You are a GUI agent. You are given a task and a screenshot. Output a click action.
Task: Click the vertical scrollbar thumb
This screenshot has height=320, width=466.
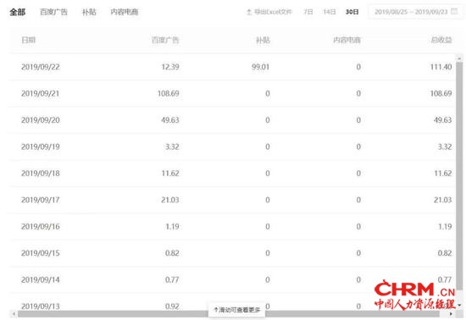pyautogui.click(x=459, y=176)
